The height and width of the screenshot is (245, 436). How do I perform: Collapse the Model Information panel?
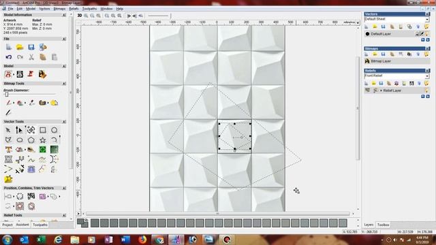pyautogui.click(x=64, y=15)
